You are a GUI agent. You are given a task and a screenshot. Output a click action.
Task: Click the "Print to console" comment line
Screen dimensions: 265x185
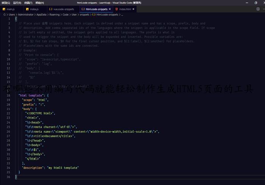[39, 55]
